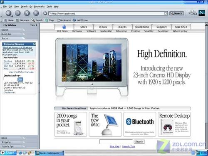The image size is (208, 156).
Task: Open the Bookmarks menu
Action: [40, 7]
